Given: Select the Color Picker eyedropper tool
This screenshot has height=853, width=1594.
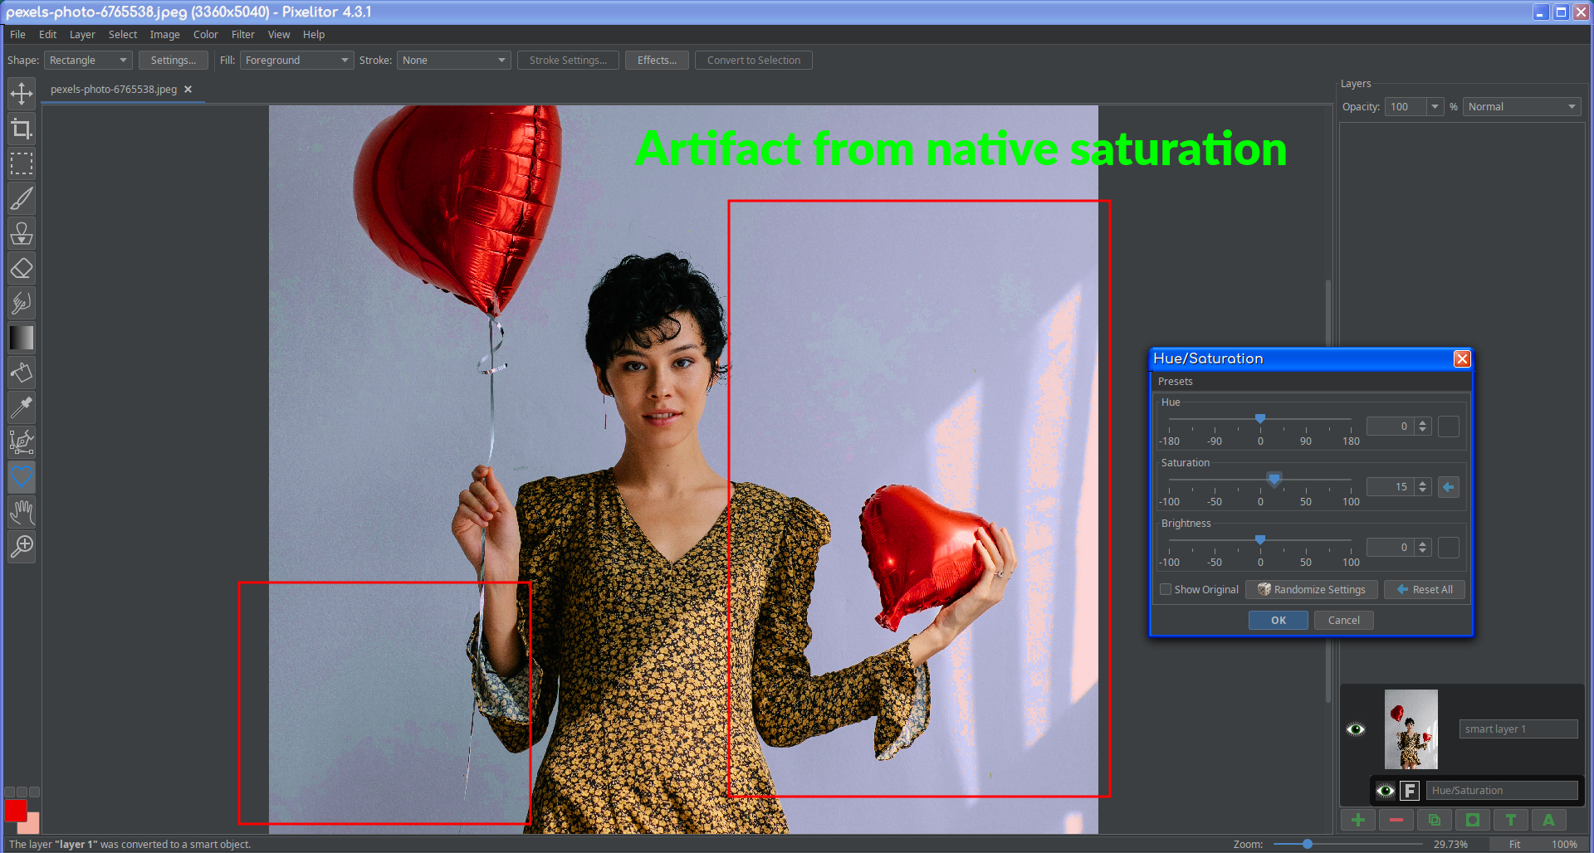Looking at the screenshot, I should tap(22, 407).
